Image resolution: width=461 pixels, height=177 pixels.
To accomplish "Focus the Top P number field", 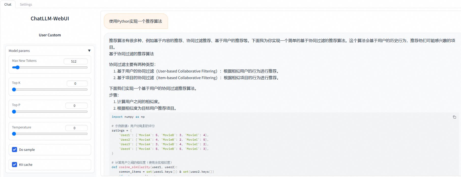I will [76, 106].
